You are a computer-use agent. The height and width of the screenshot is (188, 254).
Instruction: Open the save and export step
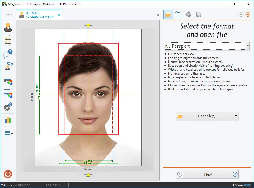(199, 14)
